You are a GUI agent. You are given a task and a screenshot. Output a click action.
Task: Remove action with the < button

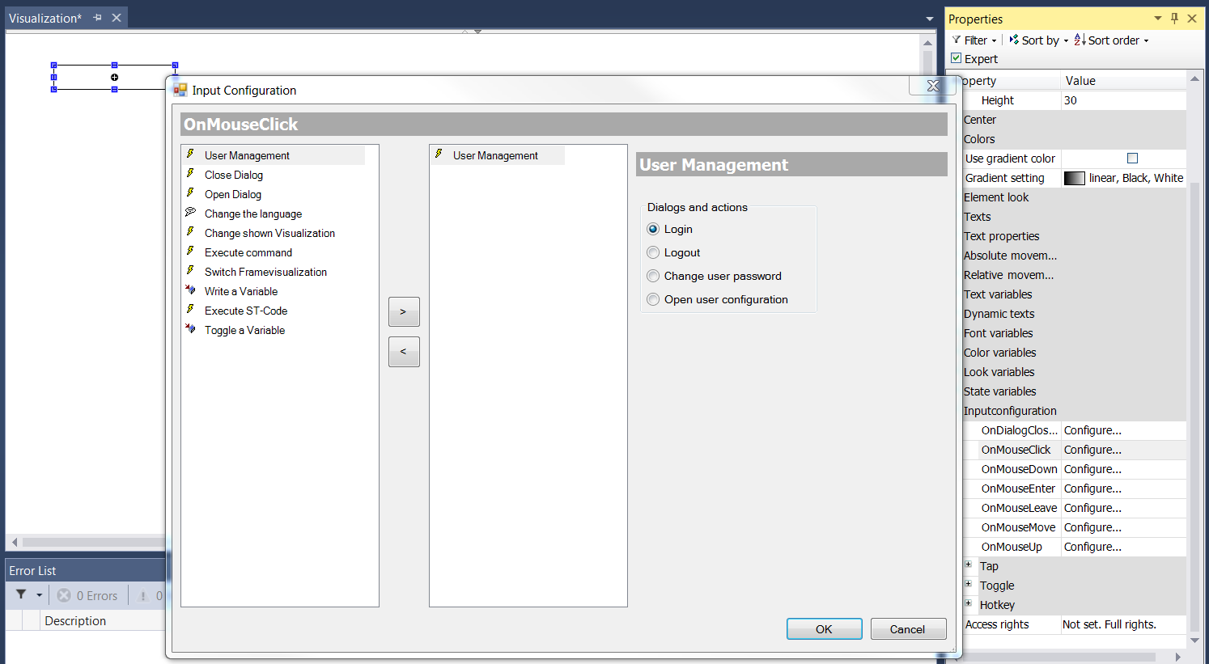(x=404, y=352)
